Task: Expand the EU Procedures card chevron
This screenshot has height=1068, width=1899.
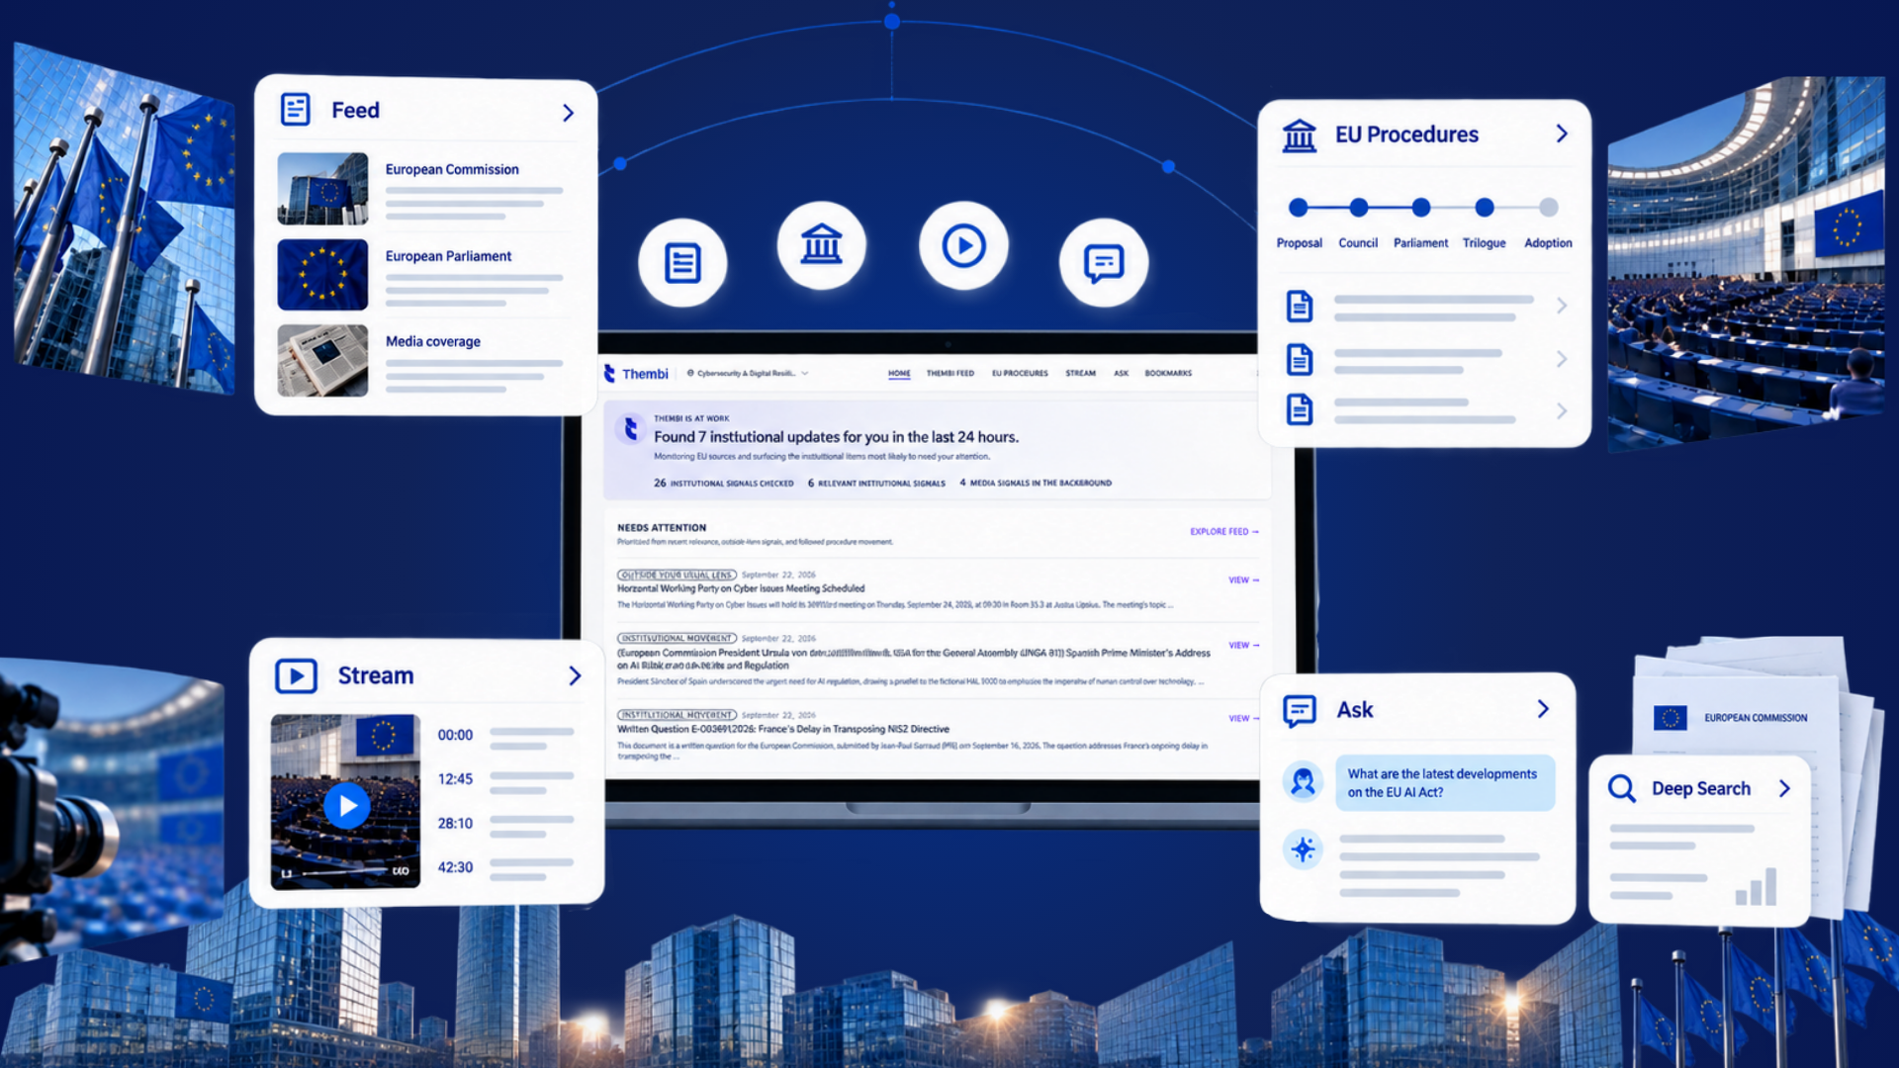Action: [1562, 133]
